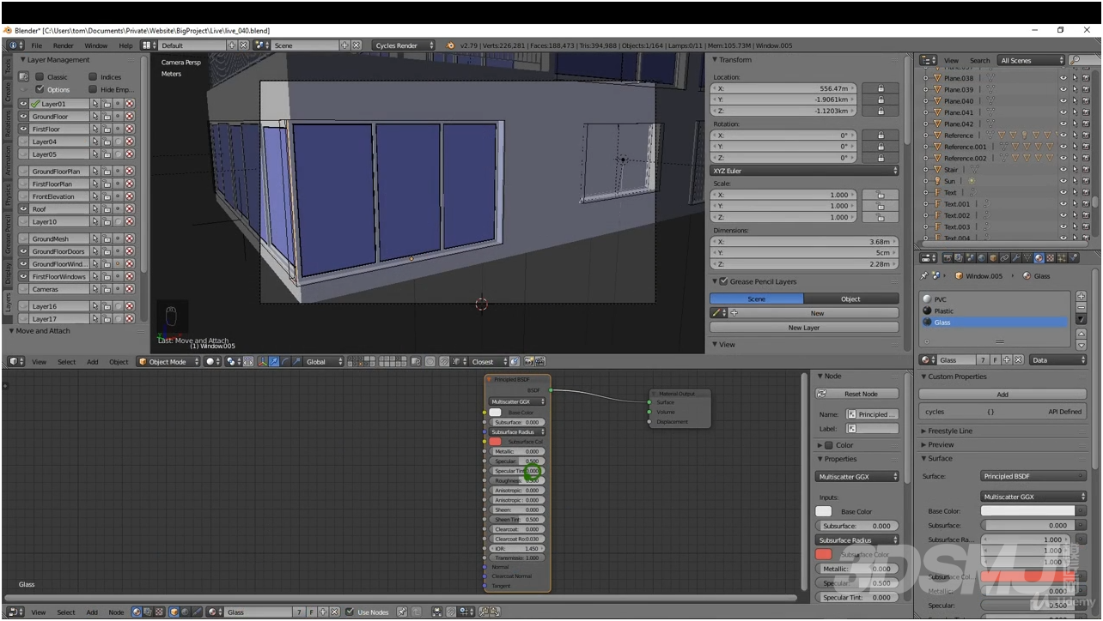Click the delete X icon for Layer01
This screenshot has width=1103, height=621.
129,104
